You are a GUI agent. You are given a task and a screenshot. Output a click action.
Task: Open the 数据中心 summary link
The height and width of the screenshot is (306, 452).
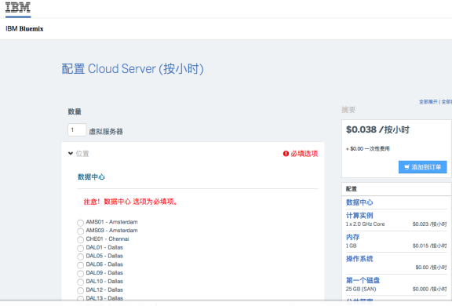click(359, 202)
